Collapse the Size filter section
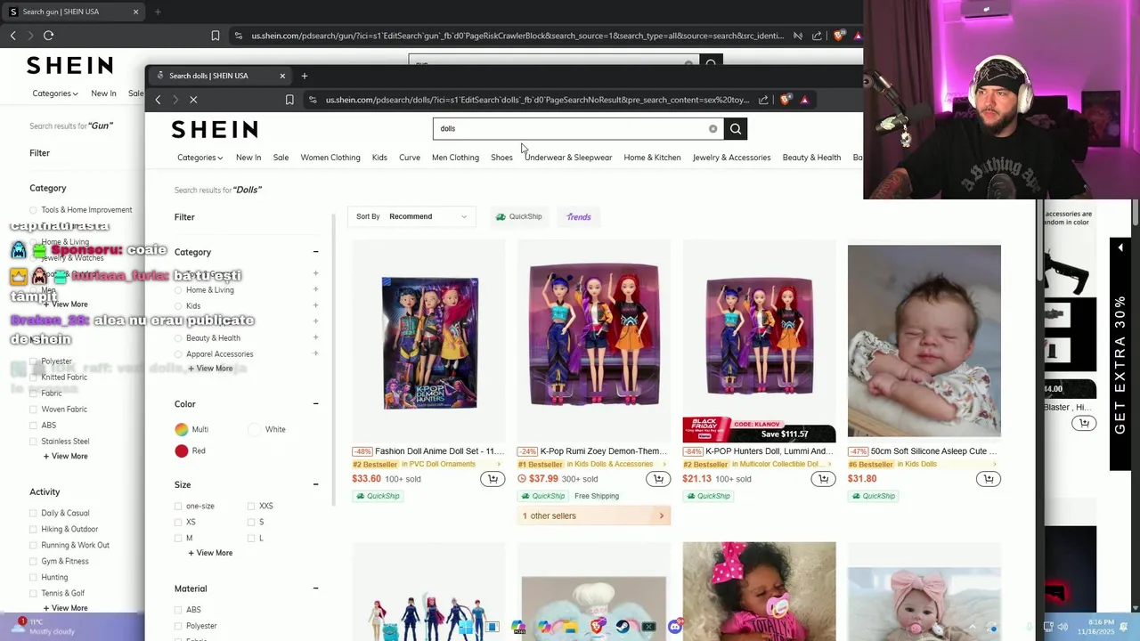The height and width of the screenshot is (641, 1140). [315, 484]
